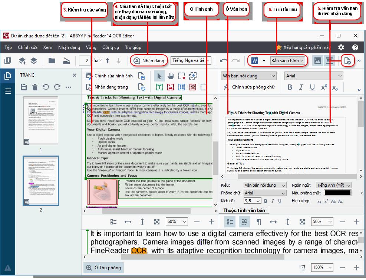
Task: Click Fit to width icon in image pane
Action: click(128, 222)
